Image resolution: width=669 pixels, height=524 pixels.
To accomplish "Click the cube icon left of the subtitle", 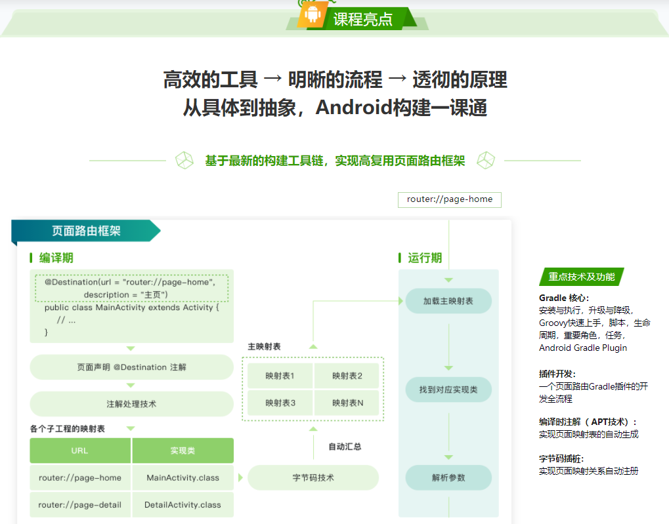I will point(184,160).
